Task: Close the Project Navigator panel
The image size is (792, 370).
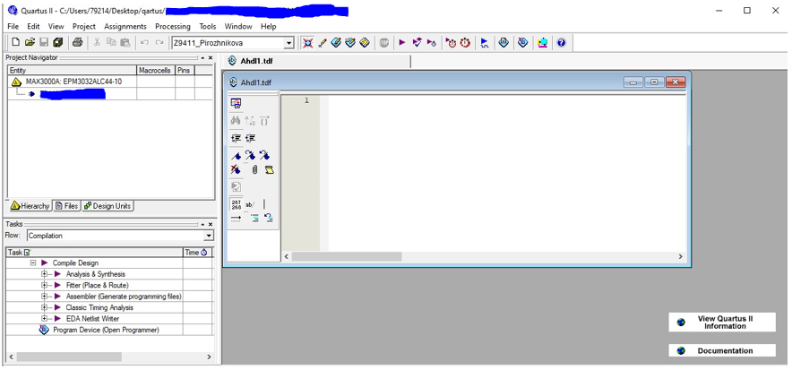Action: click(211, 58)
